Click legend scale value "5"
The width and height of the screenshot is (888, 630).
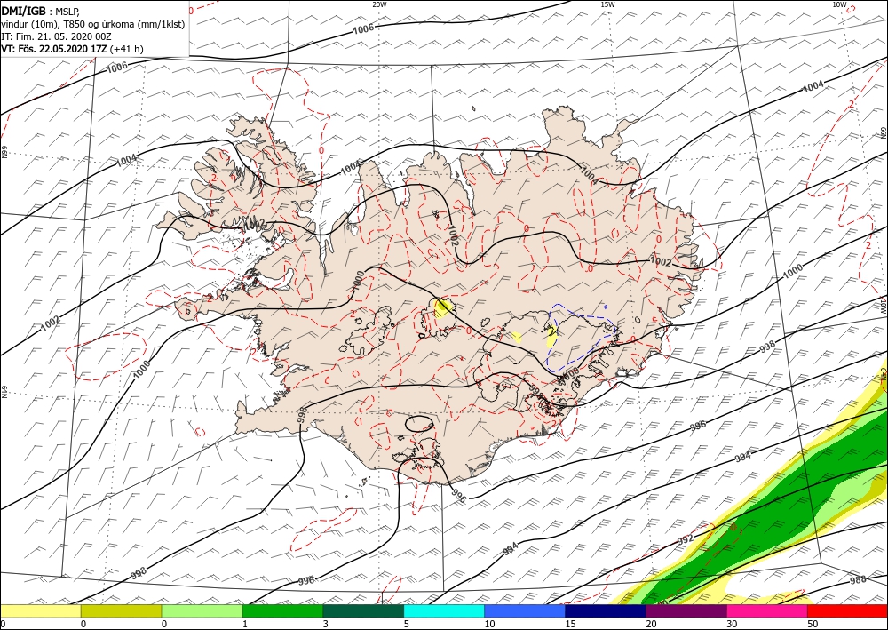coord(406,625)
